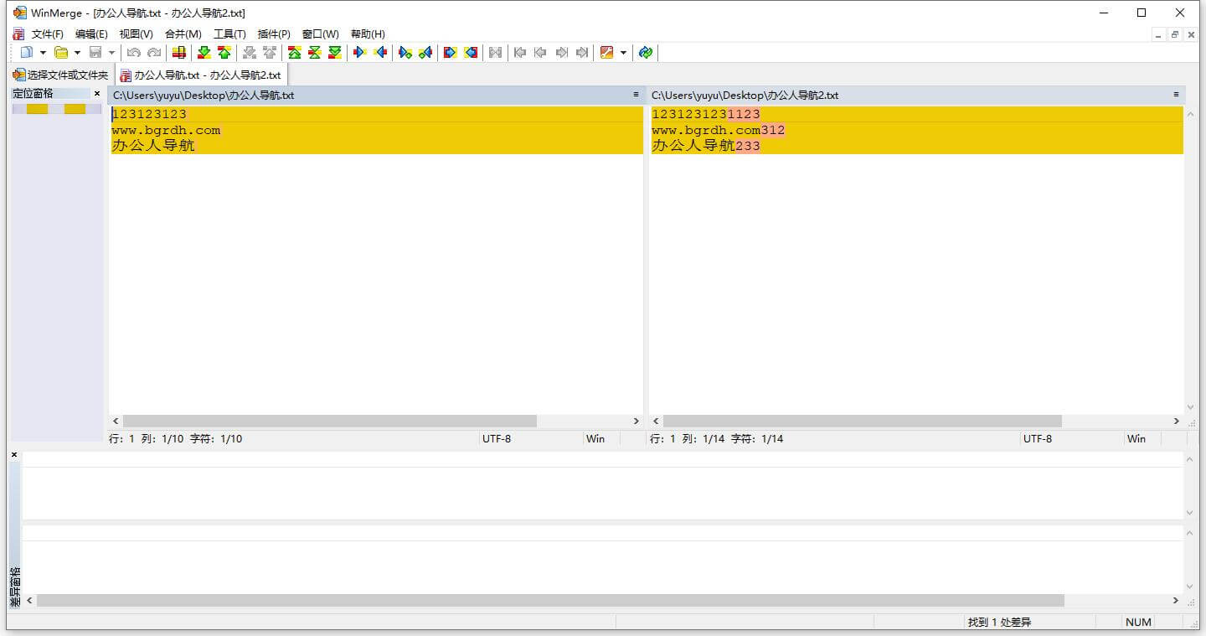The image size is (1206, 636).
Task: Open left file pane header menu button
Action: pos(636,95)
